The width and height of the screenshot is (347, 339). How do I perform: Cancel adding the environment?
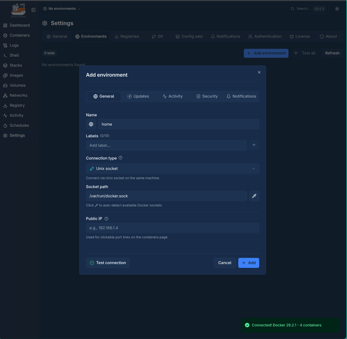(x=224, y=263)
